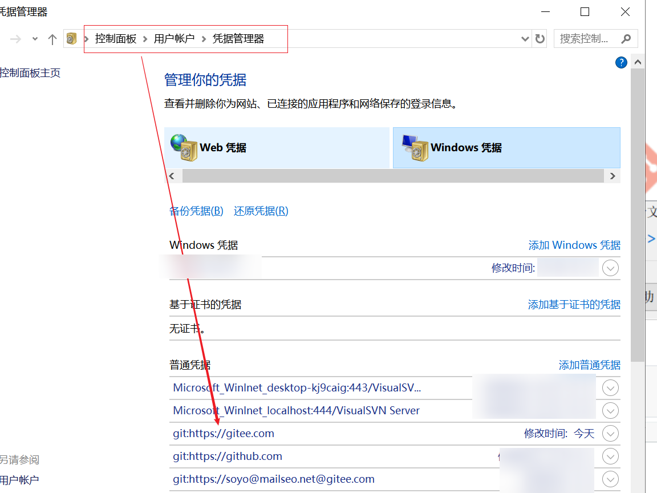Open 用户帐户 link in bottom left
657x493 pixels.
[19, 480]
